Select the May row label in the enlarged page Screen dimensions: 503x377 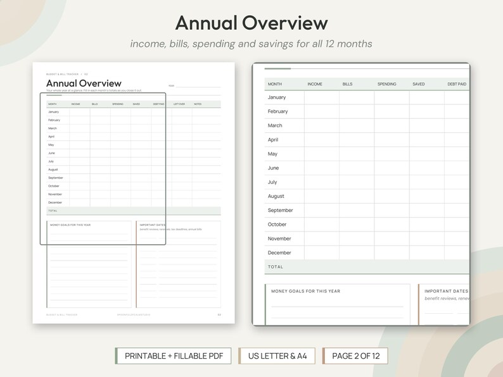(x=272, y=154)
